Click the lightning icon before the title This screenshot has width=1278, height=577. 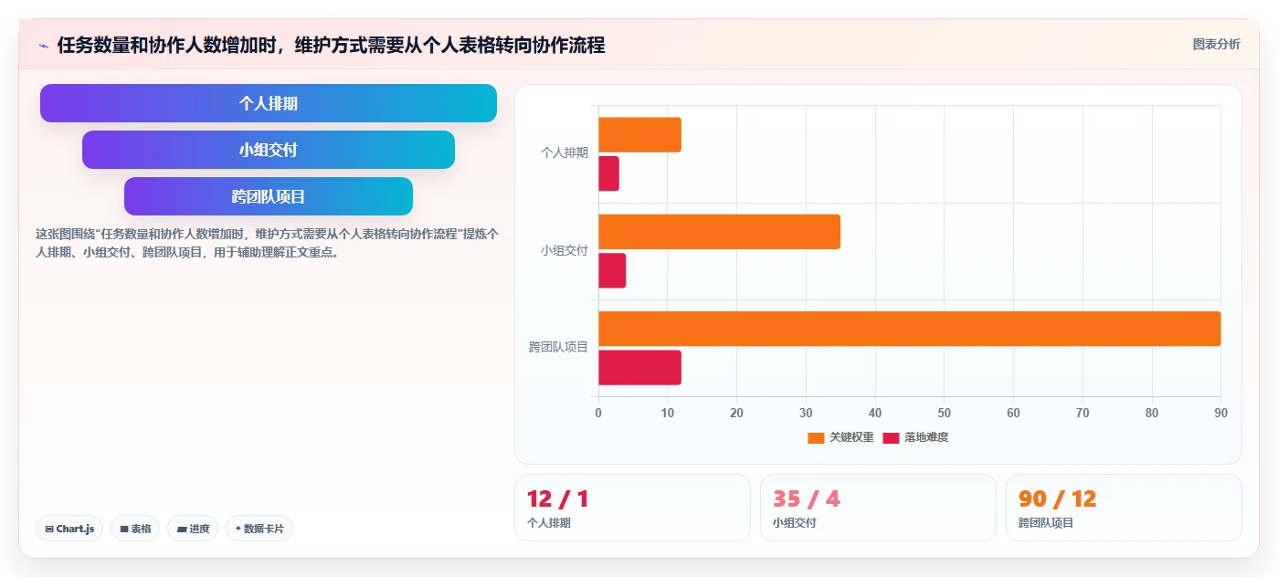click(44, 45)
